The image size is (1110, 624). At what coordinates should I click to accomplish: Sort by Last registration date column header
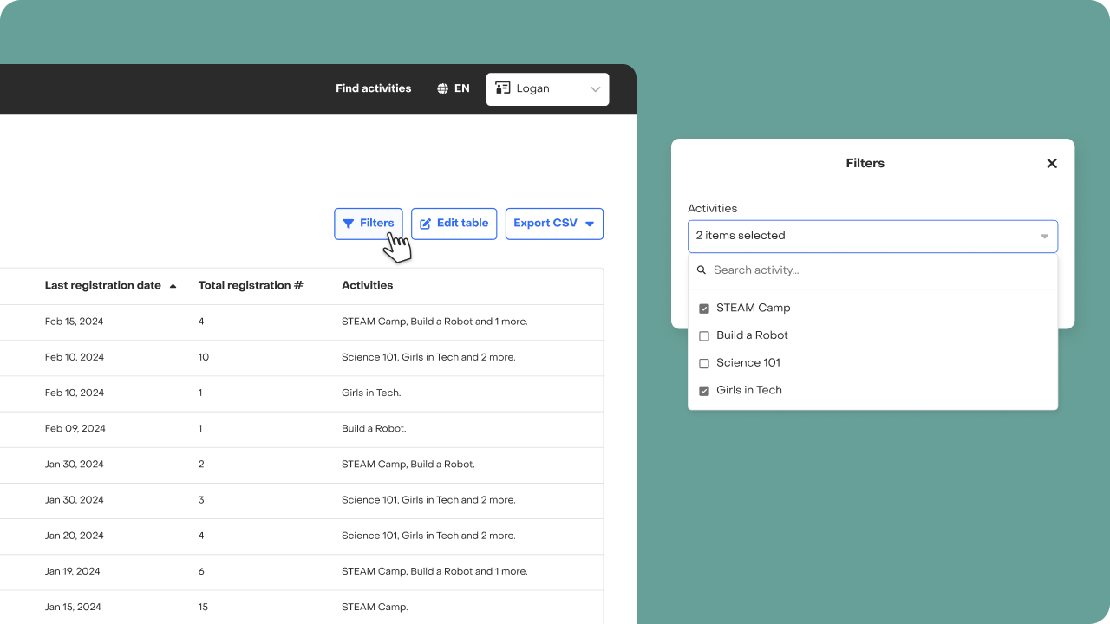pyautogui.click(x=103, y=286)
